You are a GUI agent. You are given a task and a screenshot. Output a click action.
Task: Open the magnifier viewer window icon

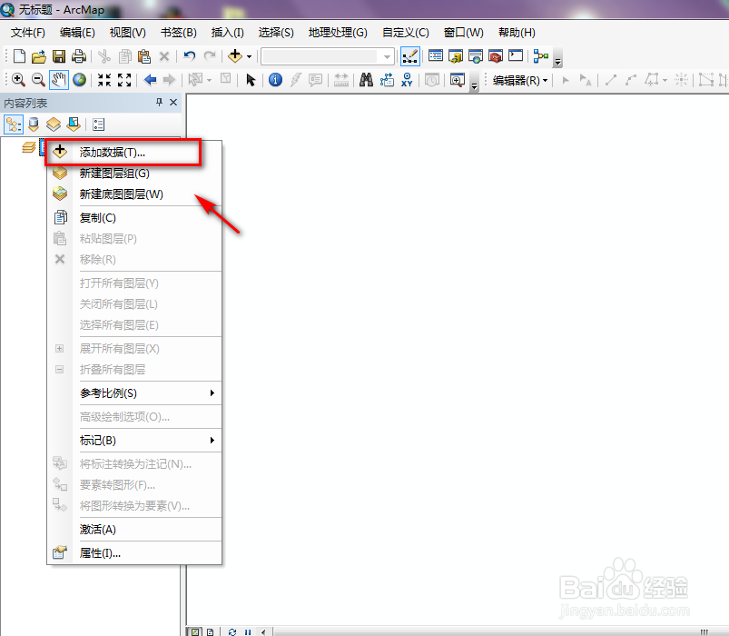[458, 80]
